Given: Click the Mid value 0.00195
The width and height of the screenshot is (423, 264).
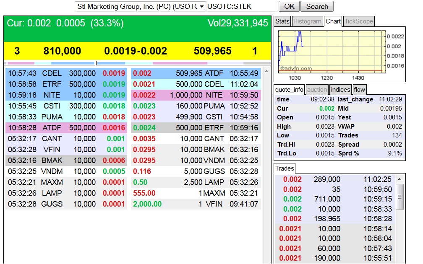Looking at the screenshot, I should click(391, 108).
